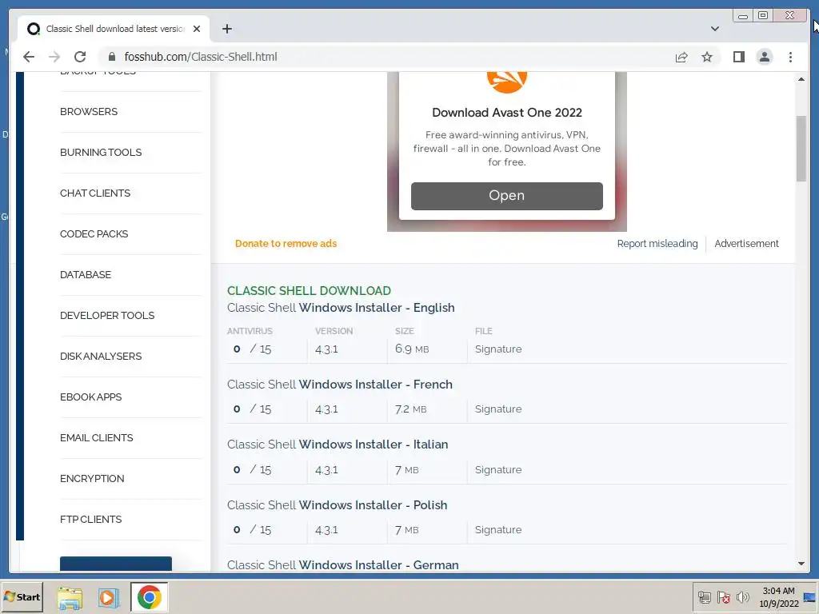Click the Advertisement label link
The width and height of the screenshot is (819, 614).
746,243
